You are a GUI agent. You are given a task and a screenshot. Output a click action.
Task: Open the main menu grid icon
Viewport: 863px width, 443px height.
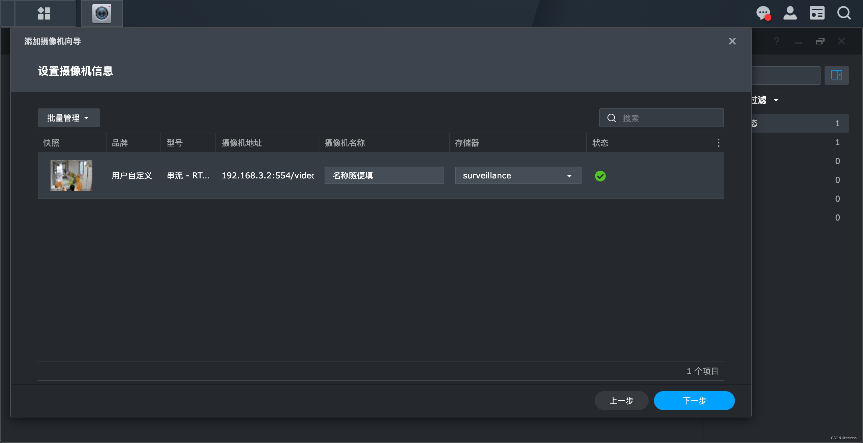(44, 13)
